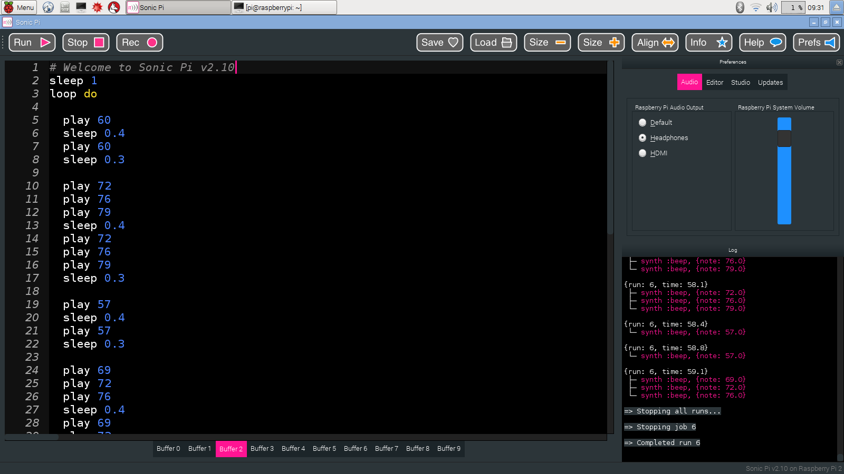
Task: Load a file into the buffer
Action: pos(494,43)
